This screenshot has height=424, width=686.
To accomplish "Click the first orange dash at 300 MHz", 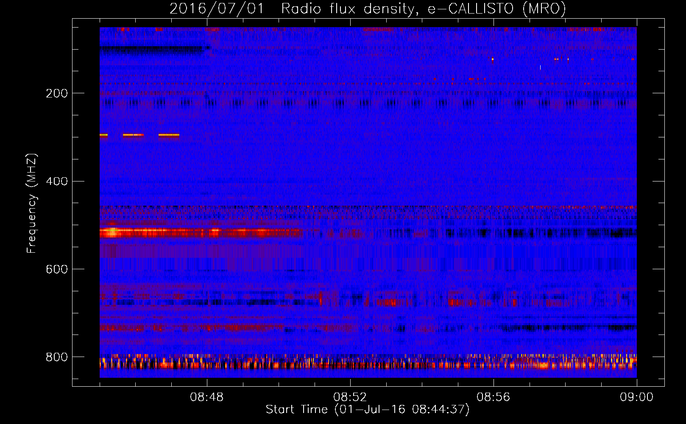I will click(x=103, y=135).
